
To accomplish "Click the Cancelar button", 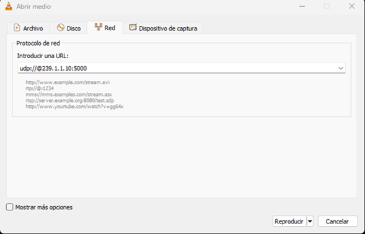I will click(338, 221).
